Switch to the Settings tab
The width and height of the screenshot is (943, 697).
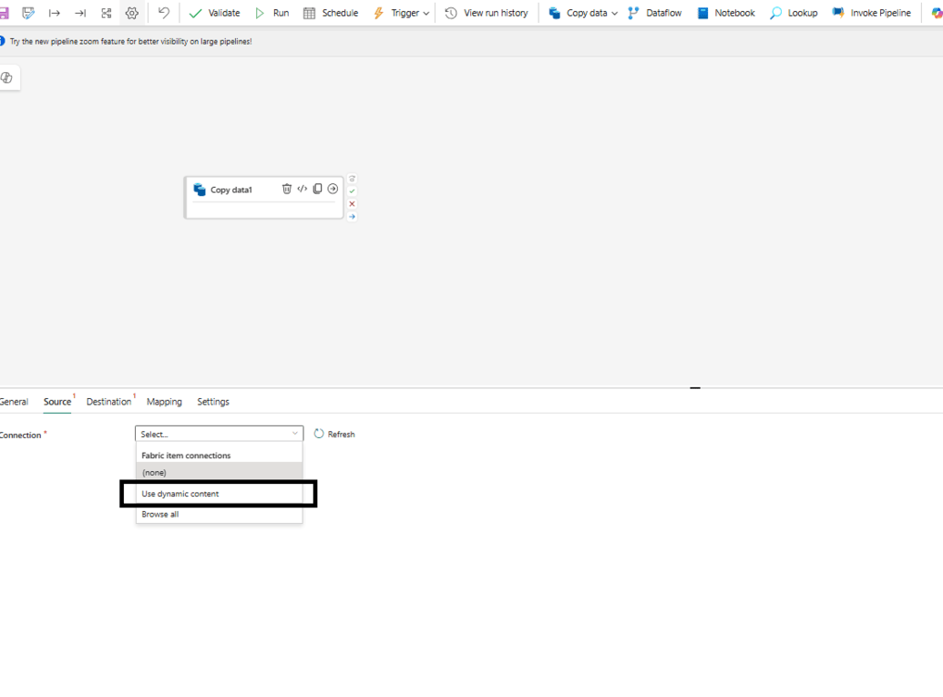(213, 402)
